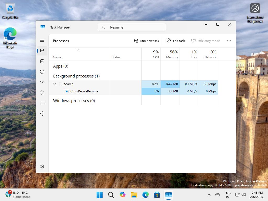268x201 pixels.
Task: Sort processes by the Memory column
Action: 171,54
